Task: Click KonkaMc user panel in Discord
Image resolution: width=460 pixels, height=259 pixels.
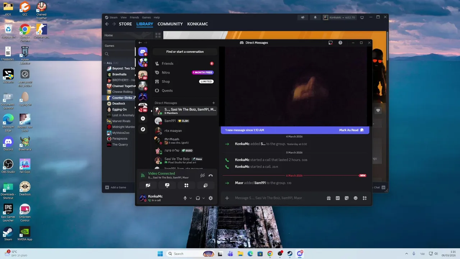Action: tap(160, 198)
